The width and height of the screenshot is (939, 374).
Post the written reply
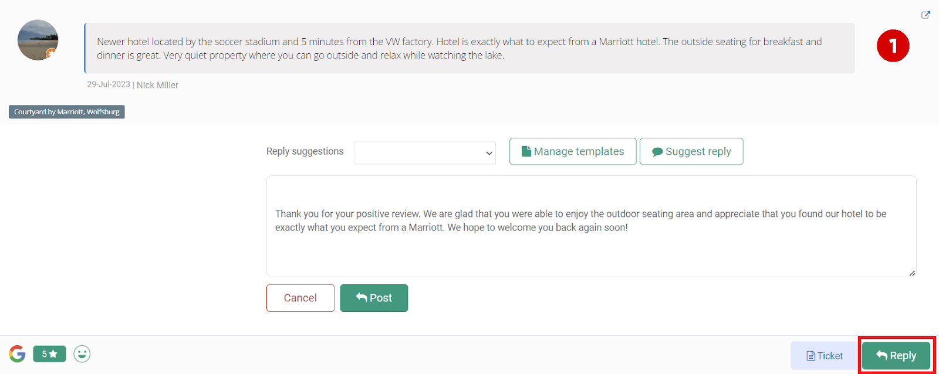374,298
